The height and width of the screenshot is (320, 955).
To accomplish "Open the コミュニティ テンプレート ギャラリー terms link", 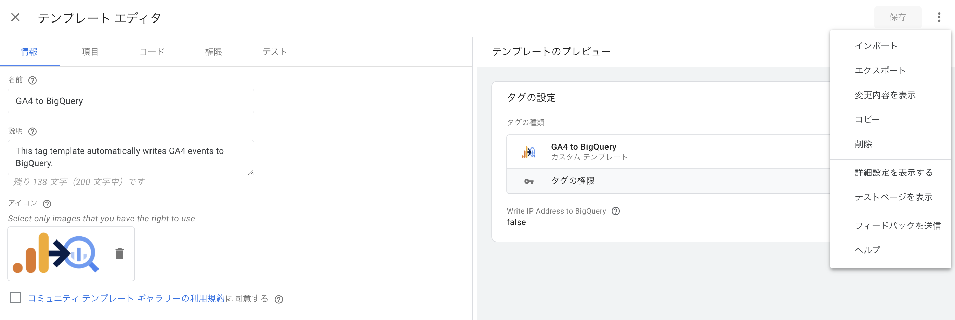I will tap(127, 298).
